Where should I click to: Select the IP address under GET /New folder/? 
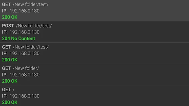[x=24, y=75]
